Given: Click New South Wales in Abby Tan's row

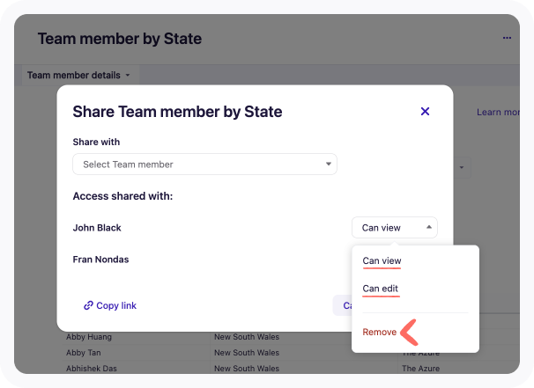Looking at the screenshot, I should [x=247, y=353].
